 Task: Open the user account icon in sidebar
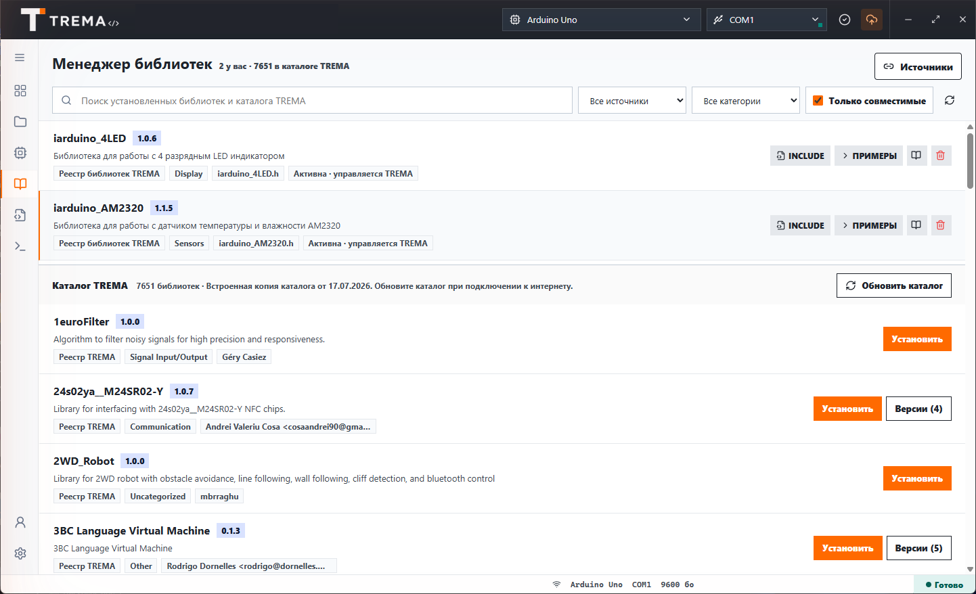[x=20, y=522]
